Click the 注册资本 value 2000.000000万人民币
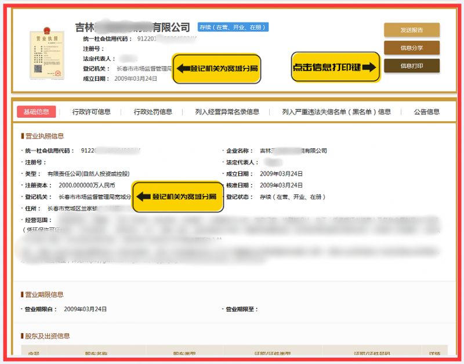Viewport: 464px width, 364px height. tap(86, 185)
